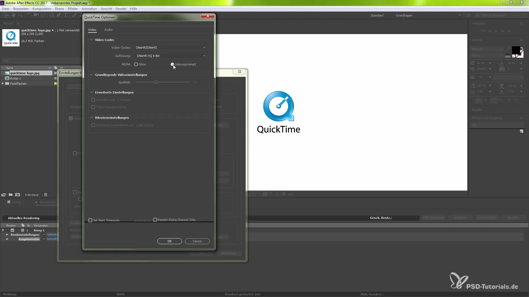The image size is (529, 297).
Task: Open the Projekt panel menu icon
Action: tap(18, 23)
